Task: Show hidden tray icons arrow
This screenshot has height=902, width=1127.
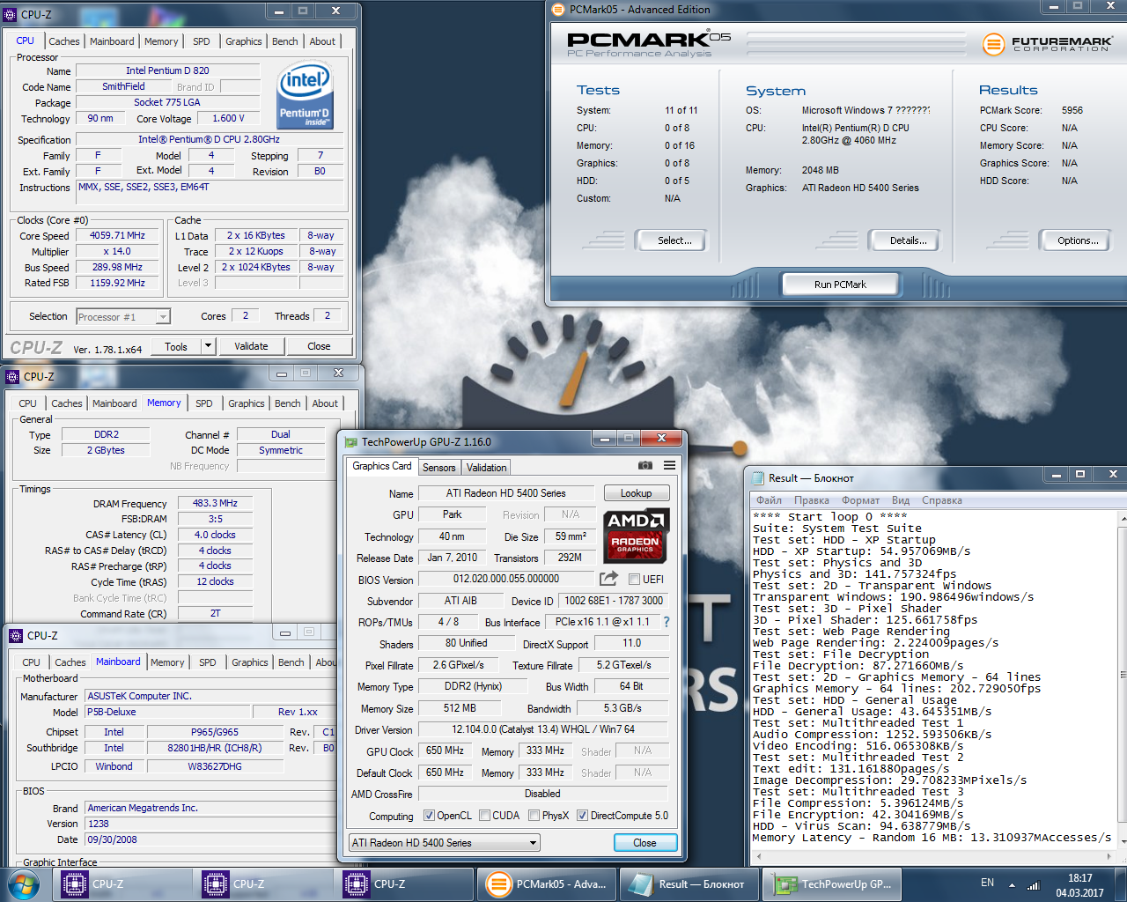Action: click(1012, 884)
